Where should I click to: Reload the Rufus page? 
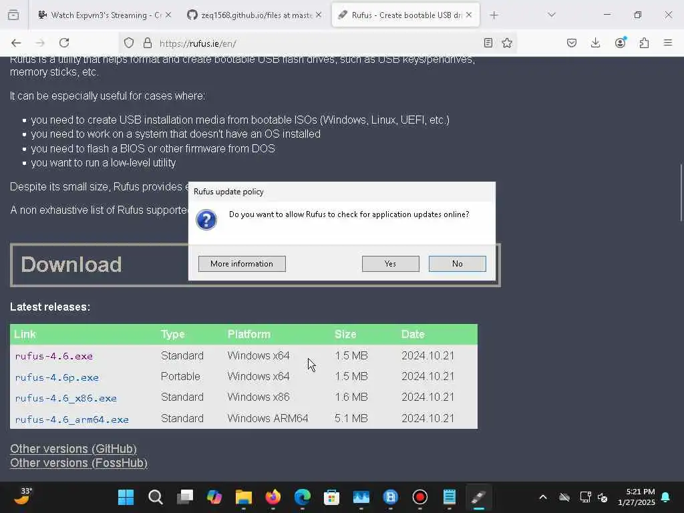[64, 43]
